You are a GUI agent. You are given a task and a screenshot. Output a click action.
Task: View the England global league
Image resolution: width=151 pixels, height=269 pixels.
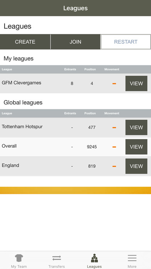pos(136,166)
